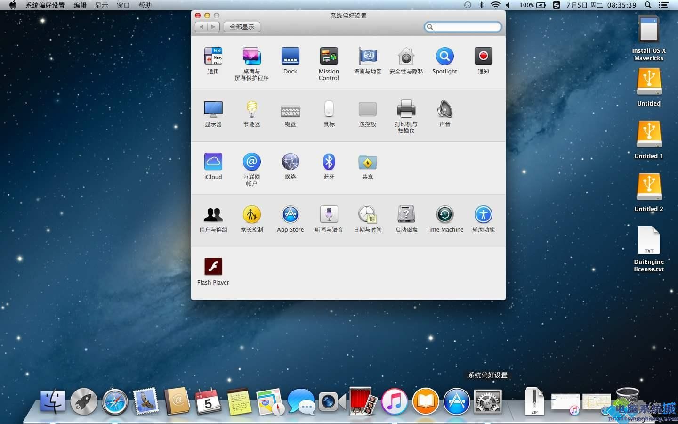Go back with the left arrow button

[x=202, y=27]
